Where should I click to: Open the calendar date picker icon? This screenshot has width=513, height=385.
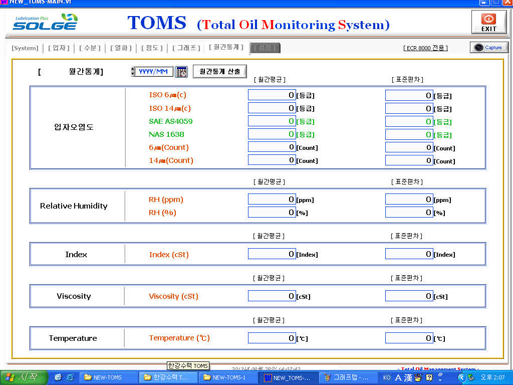181,71
